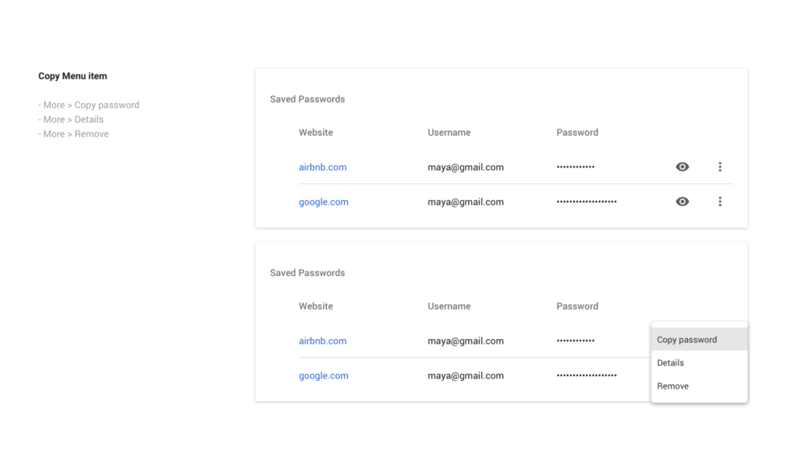Open airbnb.com link in the card with open menu
Viewport: 795px width, 453px height.
[323, 341]
